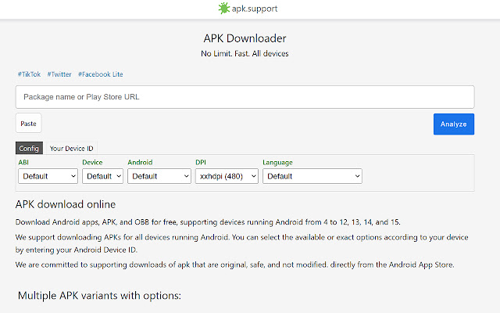Click the green DPI label
The image size is (500, 313).
pos(201,162)
